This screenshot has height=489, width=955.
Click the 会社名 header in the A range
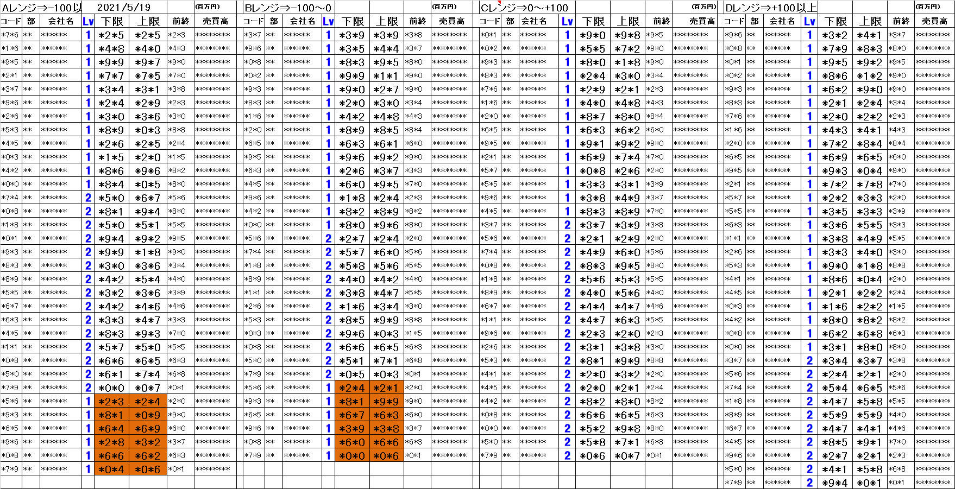(x=61, y=21)
